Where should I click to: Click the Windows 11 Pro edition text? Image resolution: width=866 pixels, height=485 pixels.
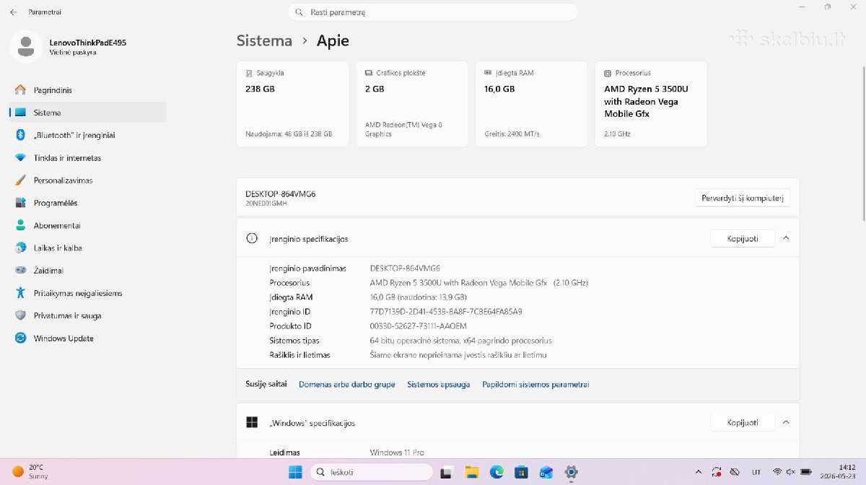397,453
